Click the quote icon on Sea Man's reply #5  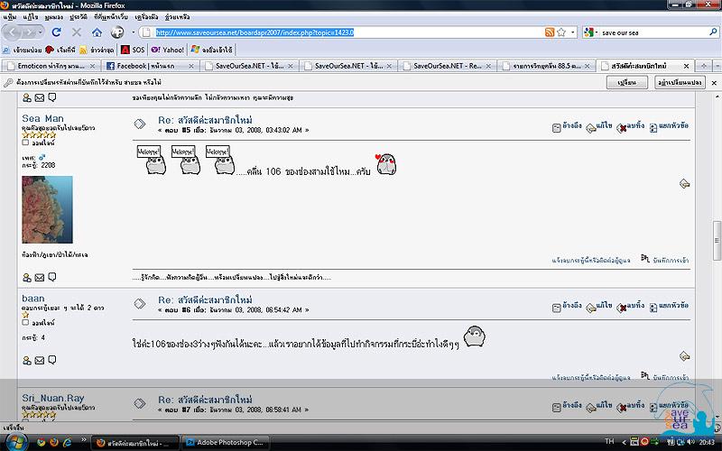pos(557,128)
